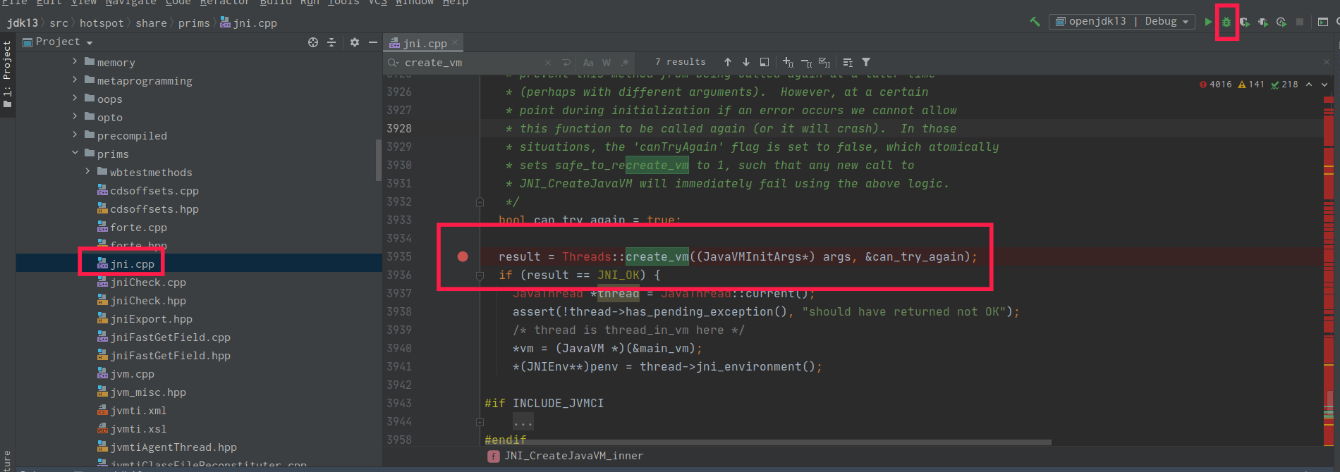This screenshot has width=1340, height=472.
Task: Start debugging with the bug icon
Action: pyautogui.click(x=1226, y=22)
